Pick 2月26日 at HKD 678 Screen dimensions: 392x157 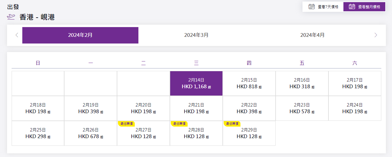(90, 133)
